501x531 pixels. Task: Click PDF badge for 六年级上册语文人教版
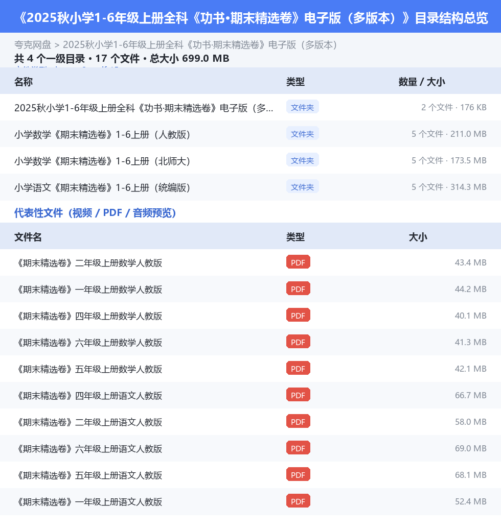click(x=298, y=448)
